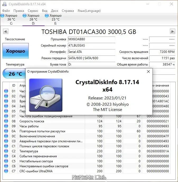The height and width of the screenshot is (182, 178).
Task: Click status dot for attribute 02
Action: click(x=6, y=96)
